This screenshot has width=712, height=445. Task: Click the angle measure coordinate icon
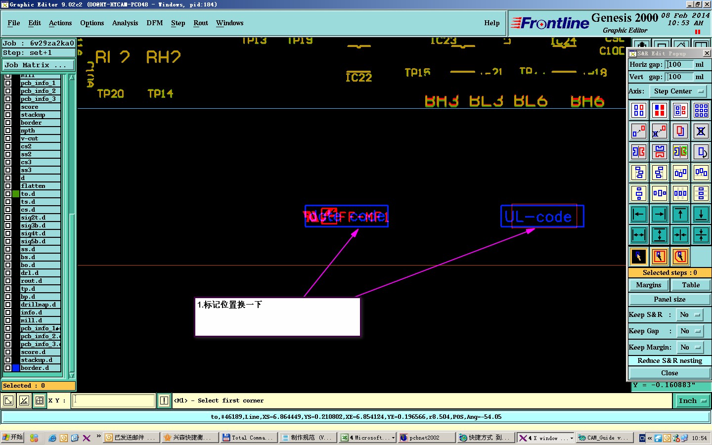[24, 400]
